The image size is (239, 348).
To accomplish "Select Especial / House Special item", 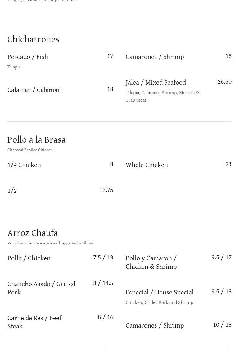I will click(160, 293).
